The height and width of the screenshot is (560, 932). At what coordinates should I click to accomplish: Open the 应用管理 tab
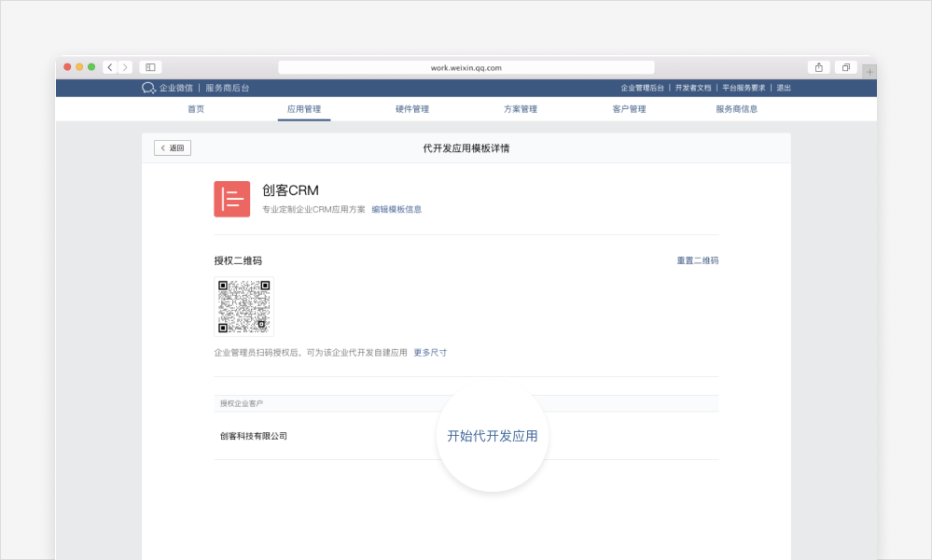304,109
